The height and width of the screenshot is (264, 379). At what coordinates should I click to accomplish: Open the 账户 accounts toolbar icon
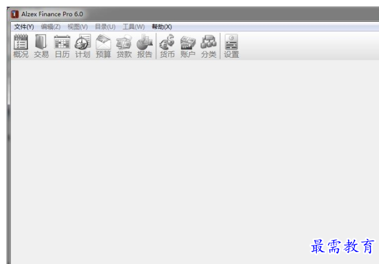pos(188,46)
